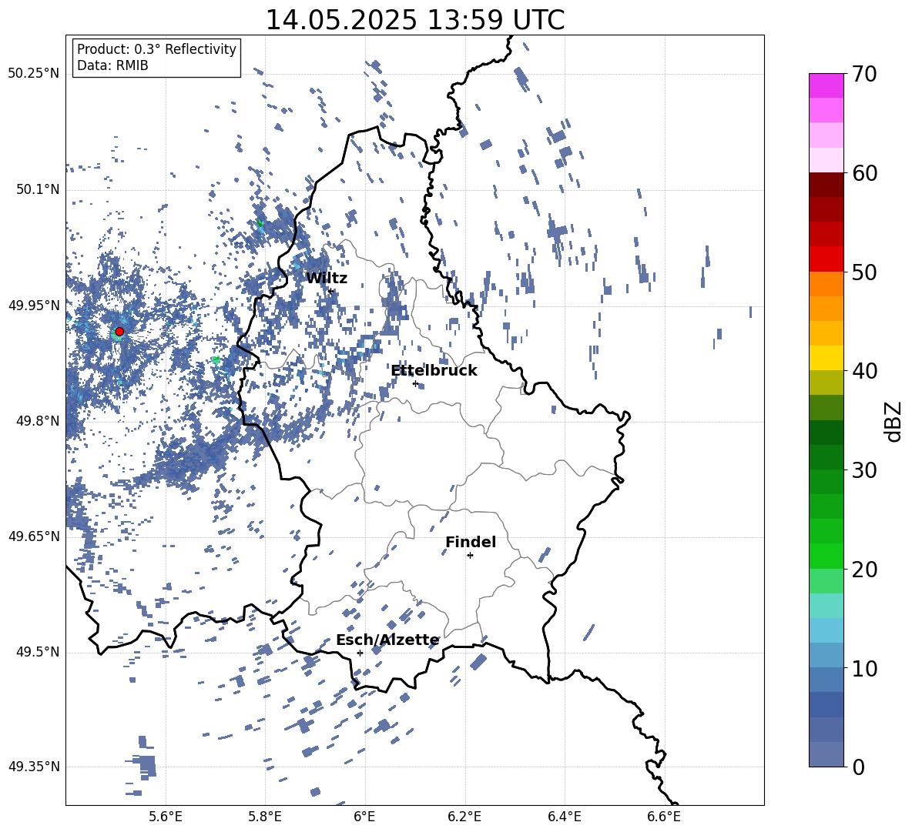912x832 pixels.
Task: Click the 49.95°N latitude label
Action: coord(34,305)
